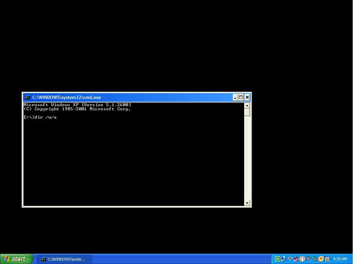Click the 9:29 AM taskbar clock
Screen dimensions: 353x264
click(x=340, y=259)
